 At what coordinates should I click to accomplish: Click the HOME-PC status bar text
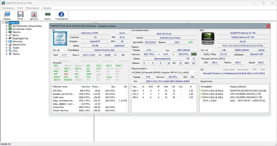click(6, 144)
